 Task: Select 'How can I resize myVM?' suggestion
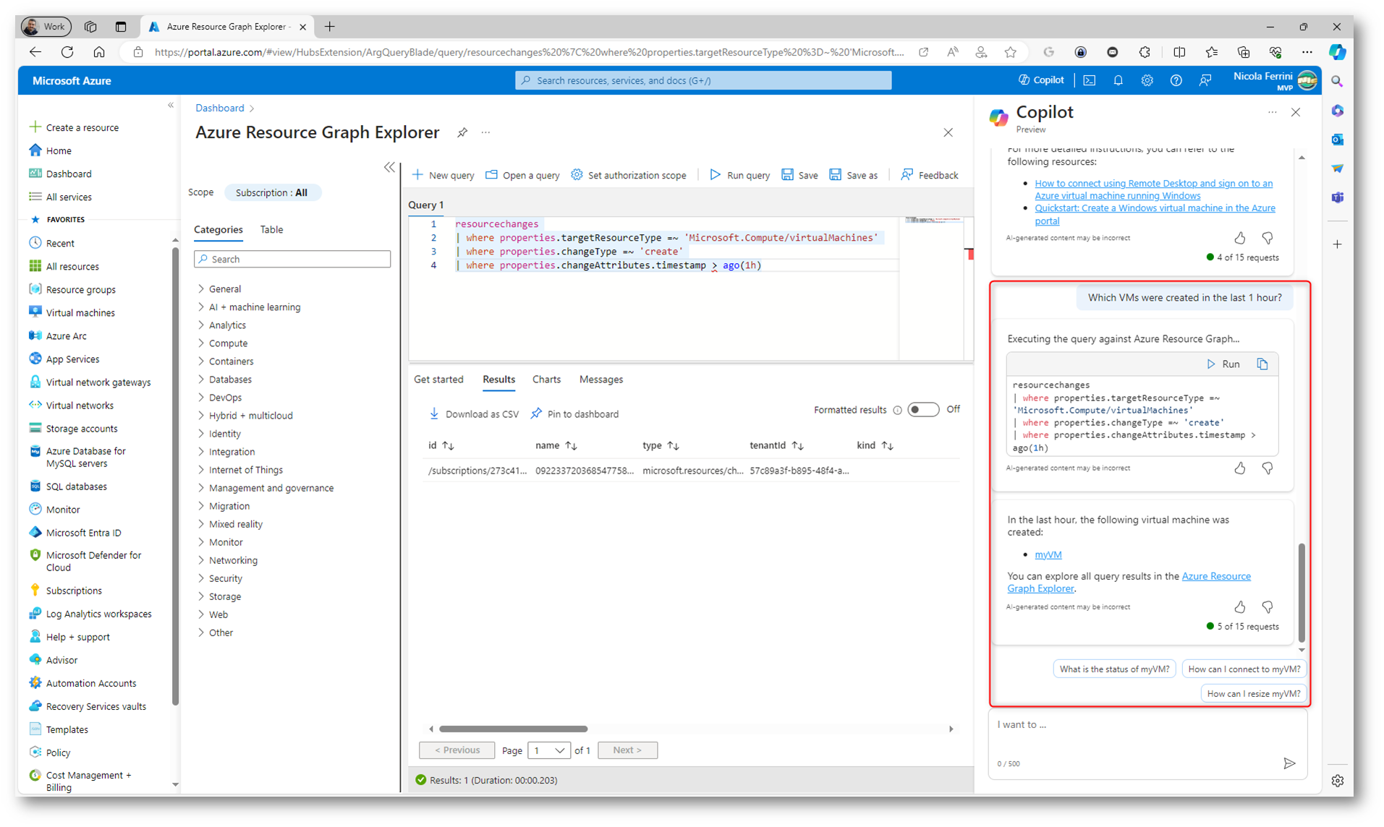[x=1253, y=694]
